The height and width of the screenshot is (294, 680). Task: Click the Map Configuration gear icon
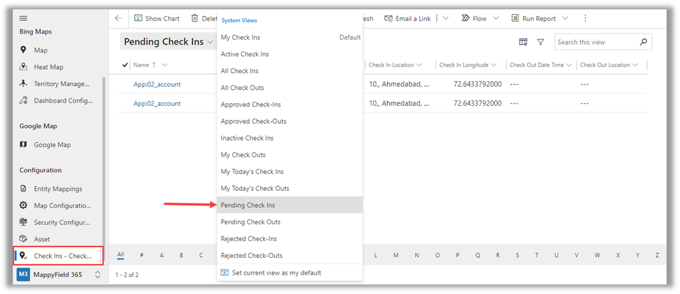[23, 206]
